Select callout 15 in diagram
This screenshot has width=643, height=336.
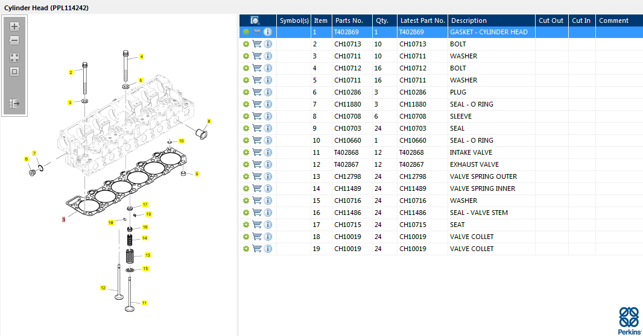(145, 269)
